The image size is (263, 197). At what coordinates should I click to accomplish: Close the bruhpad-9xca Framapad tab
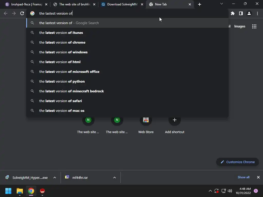click(x=46, y=4)
